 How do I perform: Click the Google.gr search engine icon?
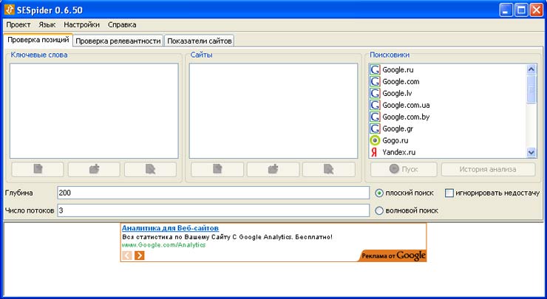tap(375, 128)
